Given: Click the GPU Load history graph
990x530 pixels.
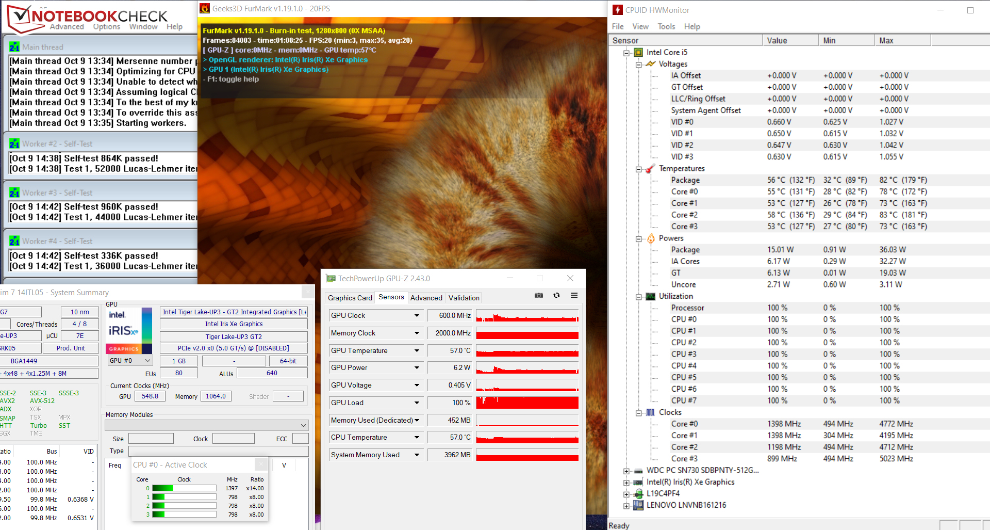Looking at the screenshot, I should tap(527, 403).
